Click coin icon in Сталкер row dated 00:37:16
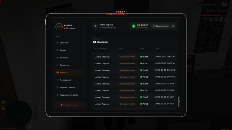 [x=141, y=57]
